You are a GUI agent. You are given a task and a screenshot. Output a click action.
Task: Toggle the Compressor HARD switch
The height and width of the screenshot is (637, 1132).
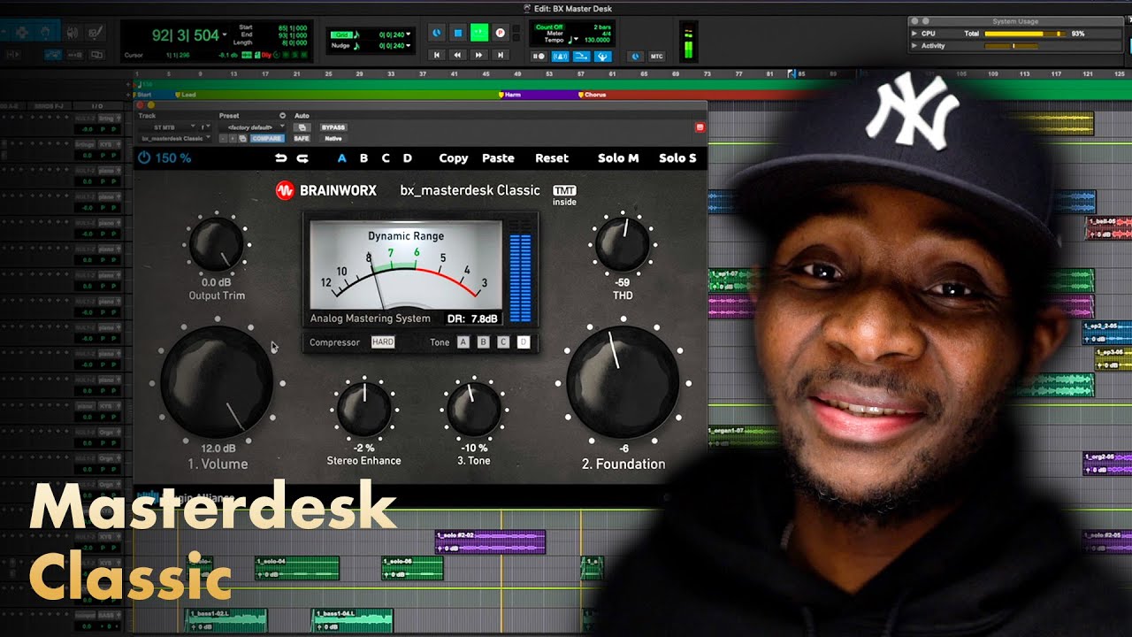tap(383, 342)
